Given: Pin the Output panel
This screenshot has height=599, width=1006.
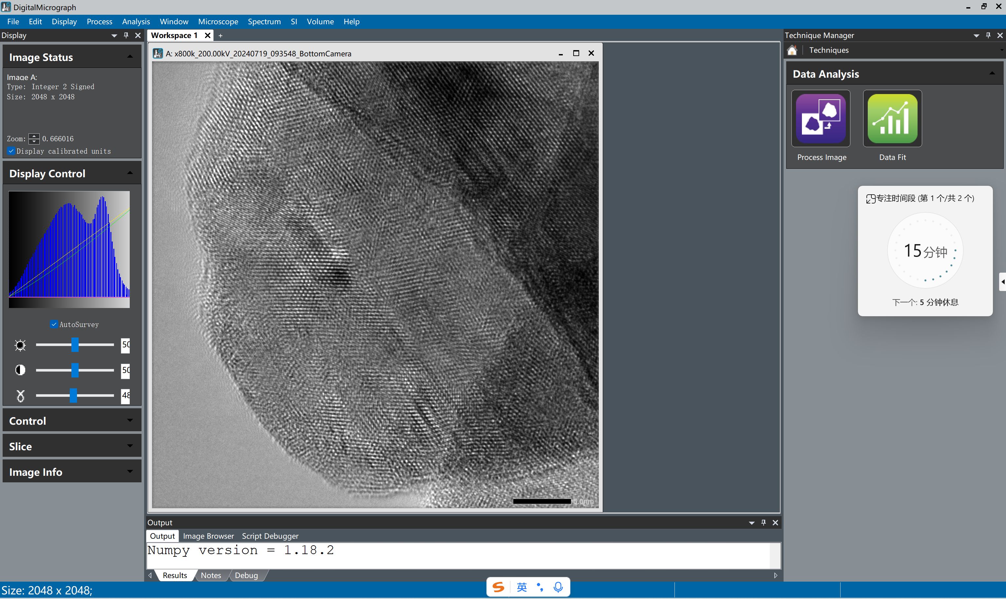Looking at the screenshot, I should 763,522.
